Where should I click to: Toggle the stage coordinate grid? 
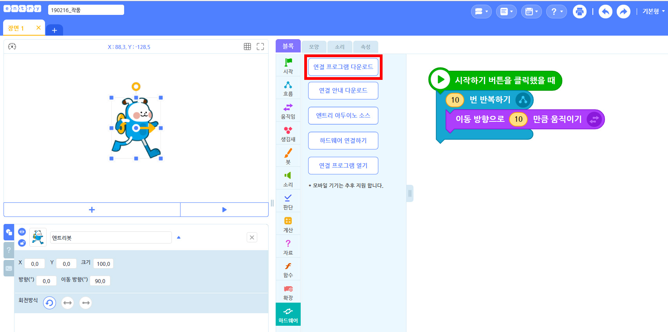click(247, 47)
